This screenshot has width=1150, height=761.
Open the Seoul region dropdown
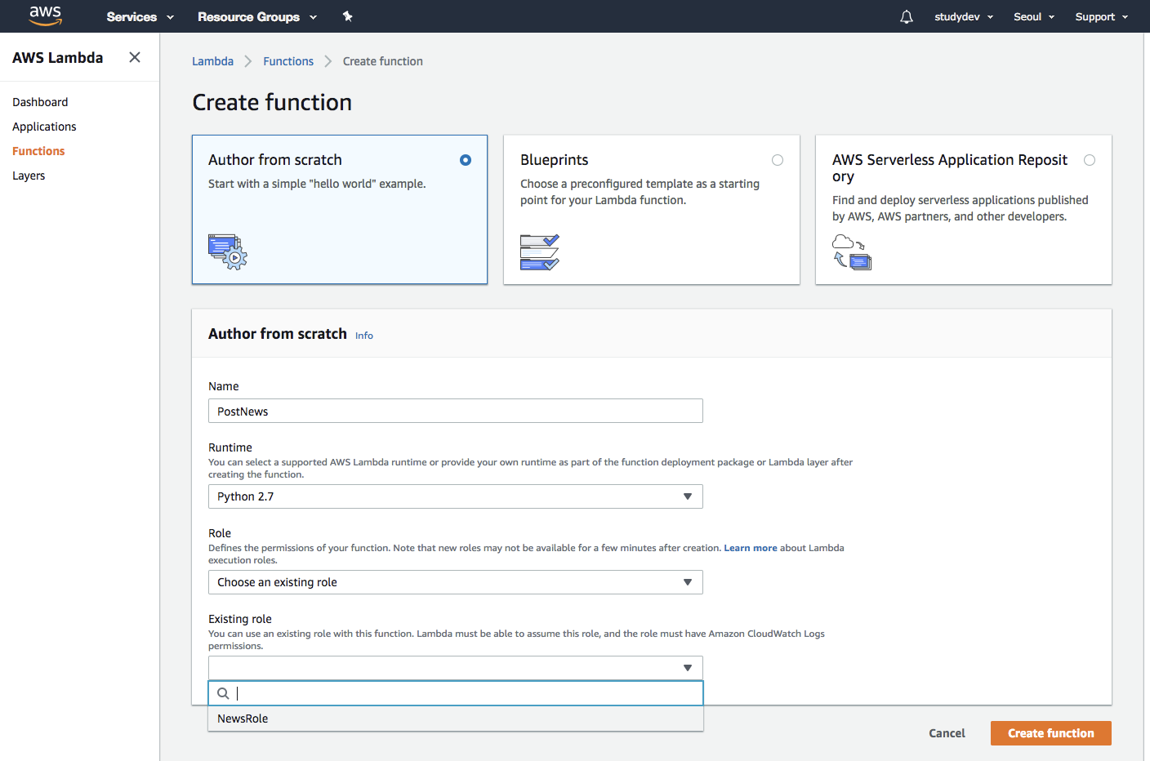tap(1034, 16)
